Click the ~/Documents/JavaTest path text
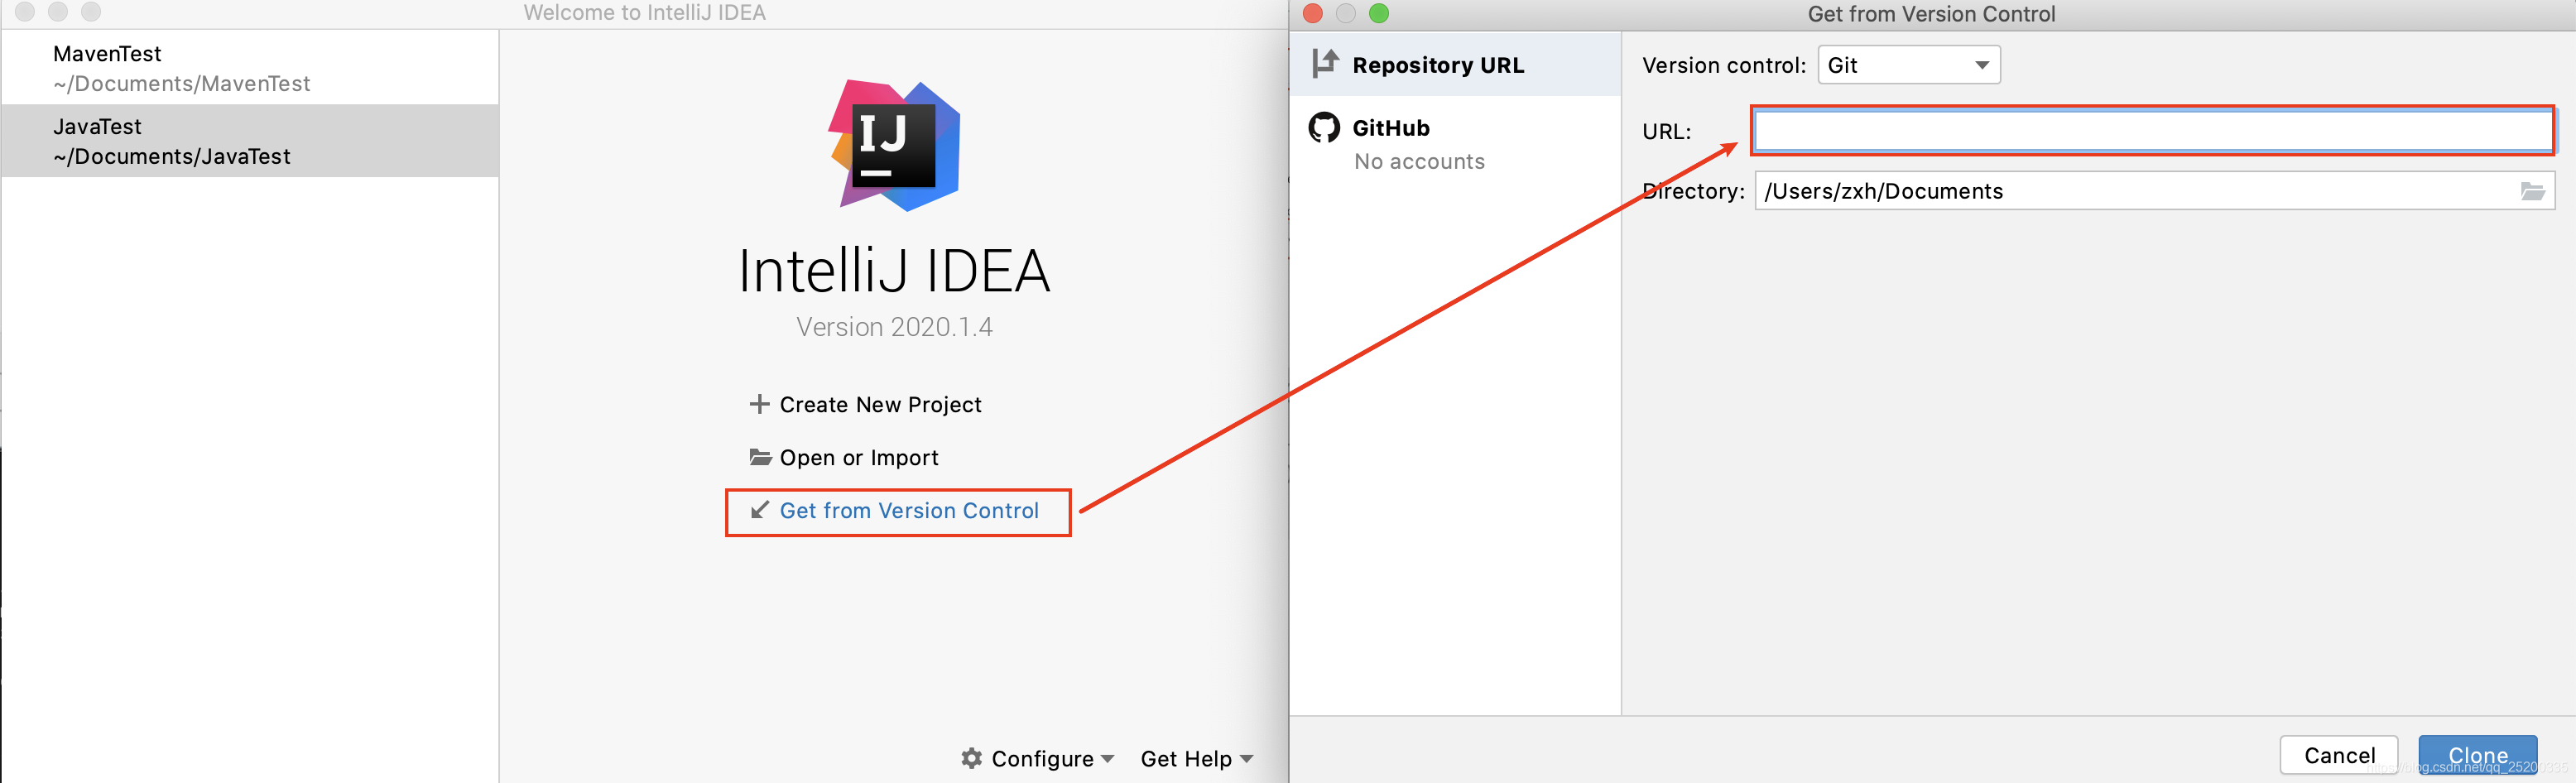The image size is (2576, 783). [x=172, y=157]
